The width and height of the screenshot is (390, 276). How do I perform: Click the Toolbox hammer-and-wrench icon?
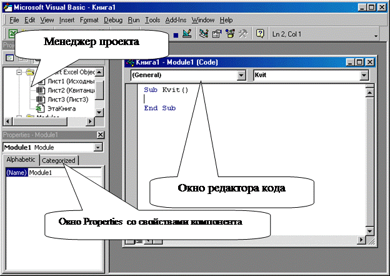243,33
